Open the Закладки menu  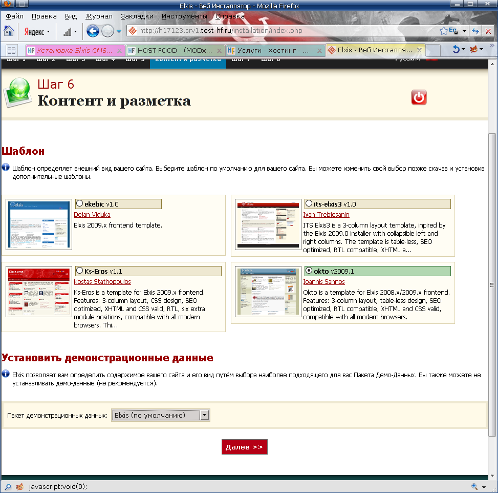coord(137,16)
